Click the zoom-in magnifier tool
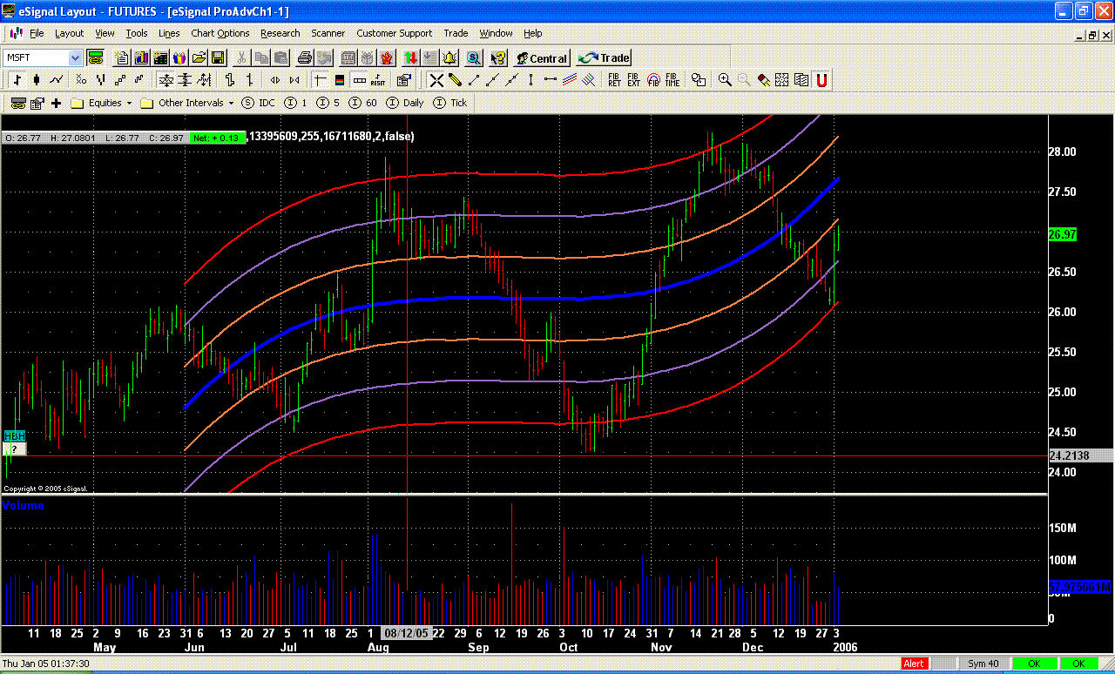The height and width of the screenshot is (674, 1115). click(724, 79)
